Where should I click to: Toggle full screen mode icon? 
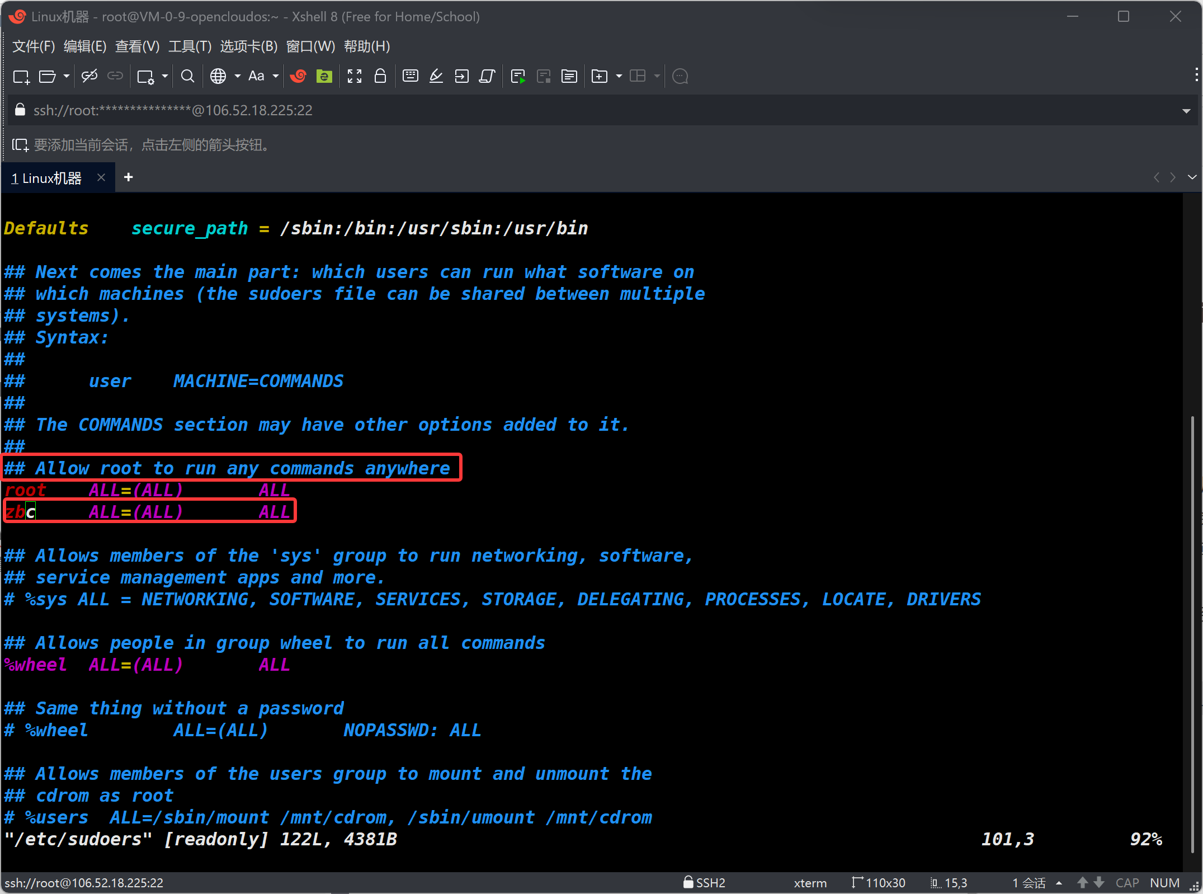pos(355,76)
